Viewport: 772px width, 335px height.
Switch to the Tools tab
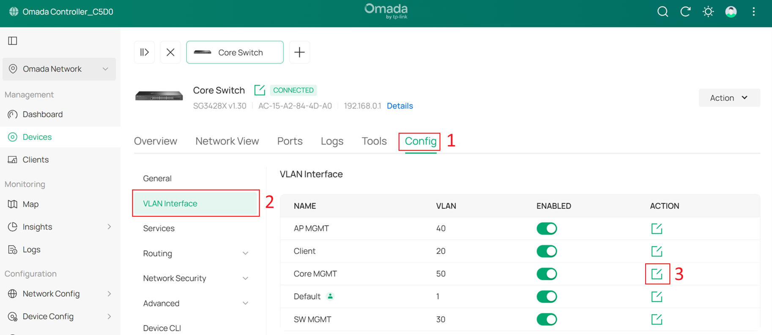pyautogui.click(x=374, y=141)
